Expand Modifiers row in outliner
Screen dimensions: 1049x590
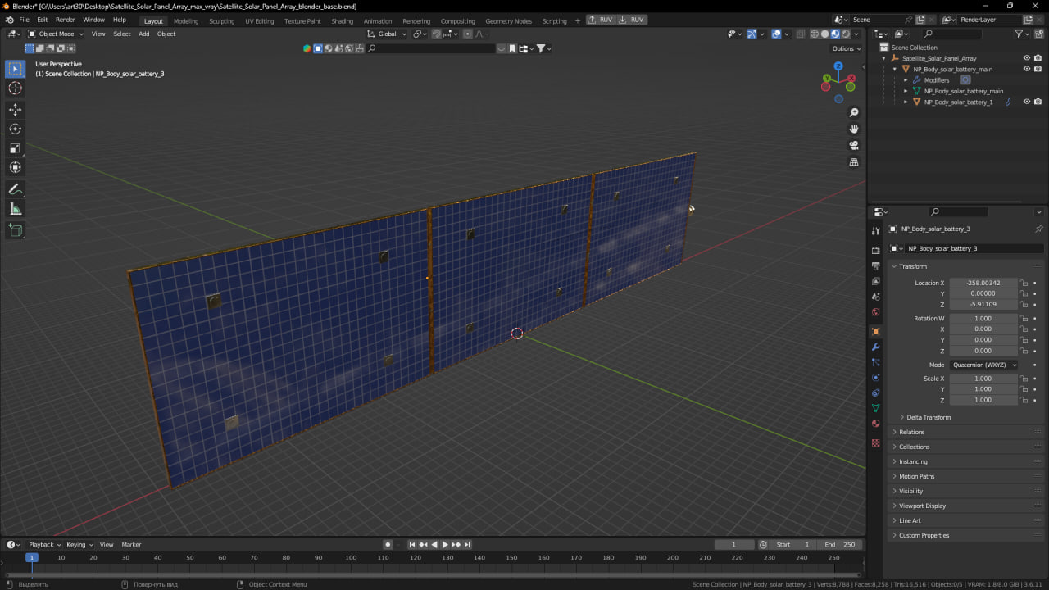coord(906,80)
